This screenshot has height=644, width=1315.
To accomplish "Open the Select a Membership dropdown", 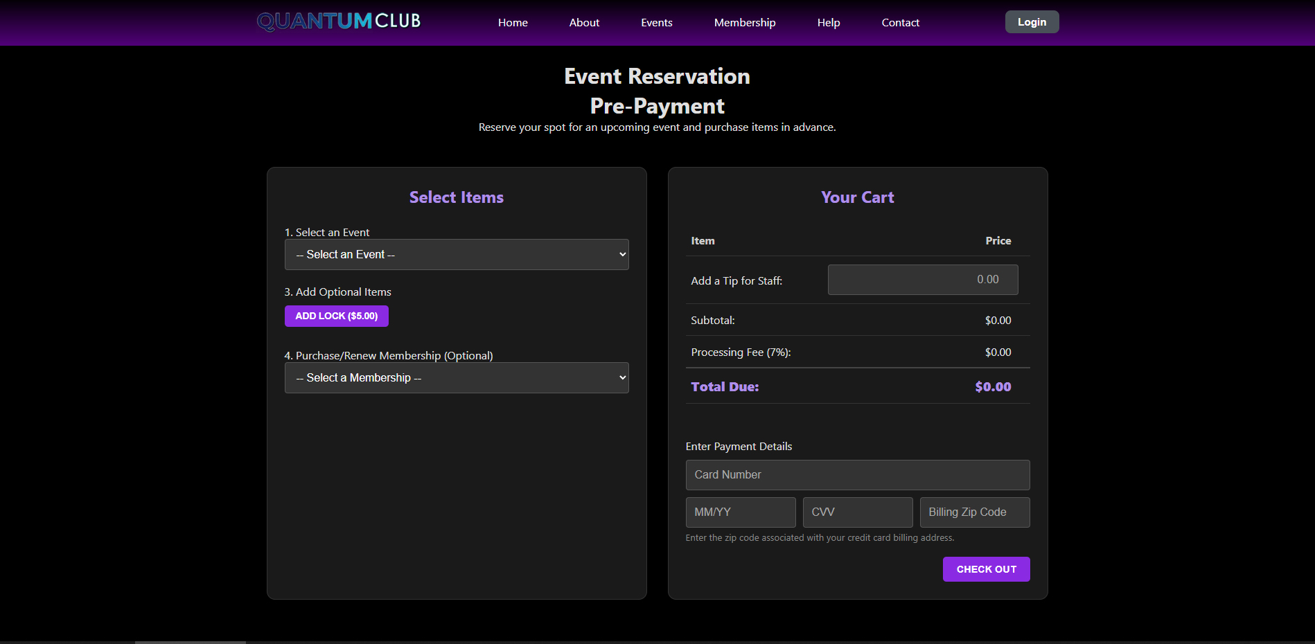I will (x=456, y=377).
